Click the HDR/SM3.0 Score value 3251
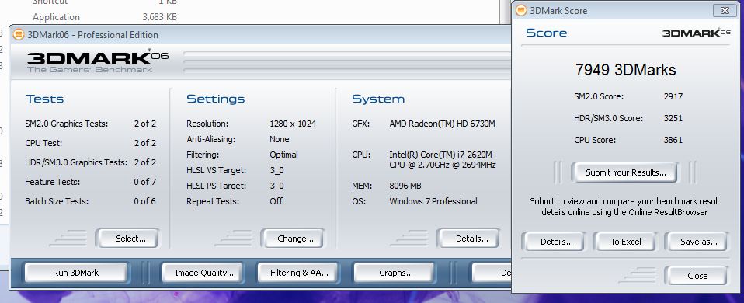Viewport: 744px width, 303px height. pyautogui.click(x=673, y=118)
